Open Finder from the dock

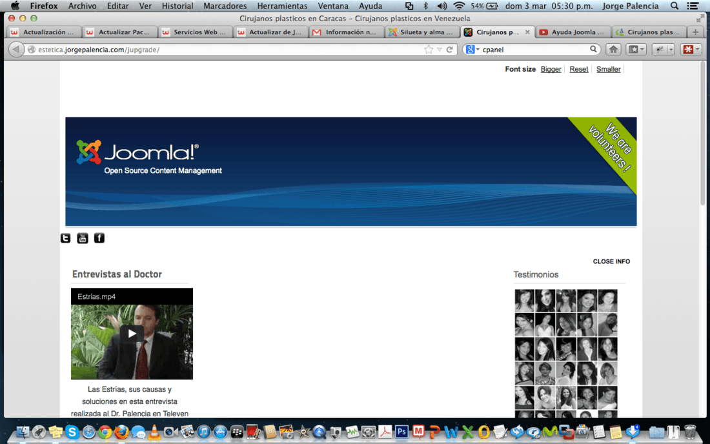(23, 432)
